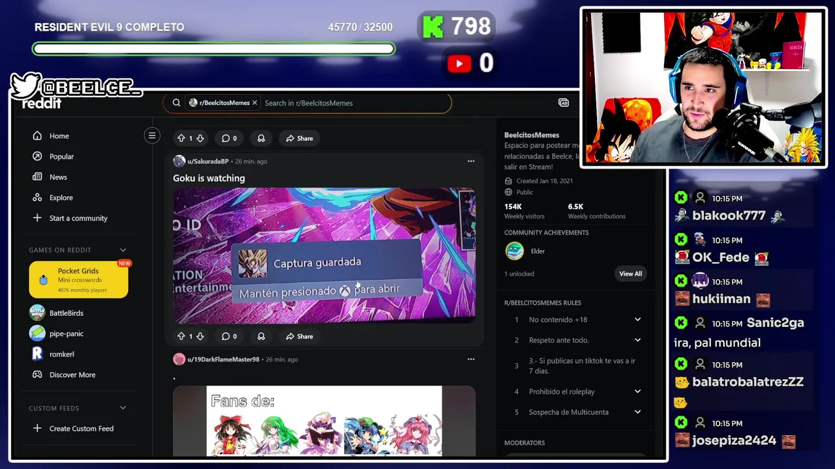Share the Goku is watching post
835x469 pixels.
pos(299,336)
